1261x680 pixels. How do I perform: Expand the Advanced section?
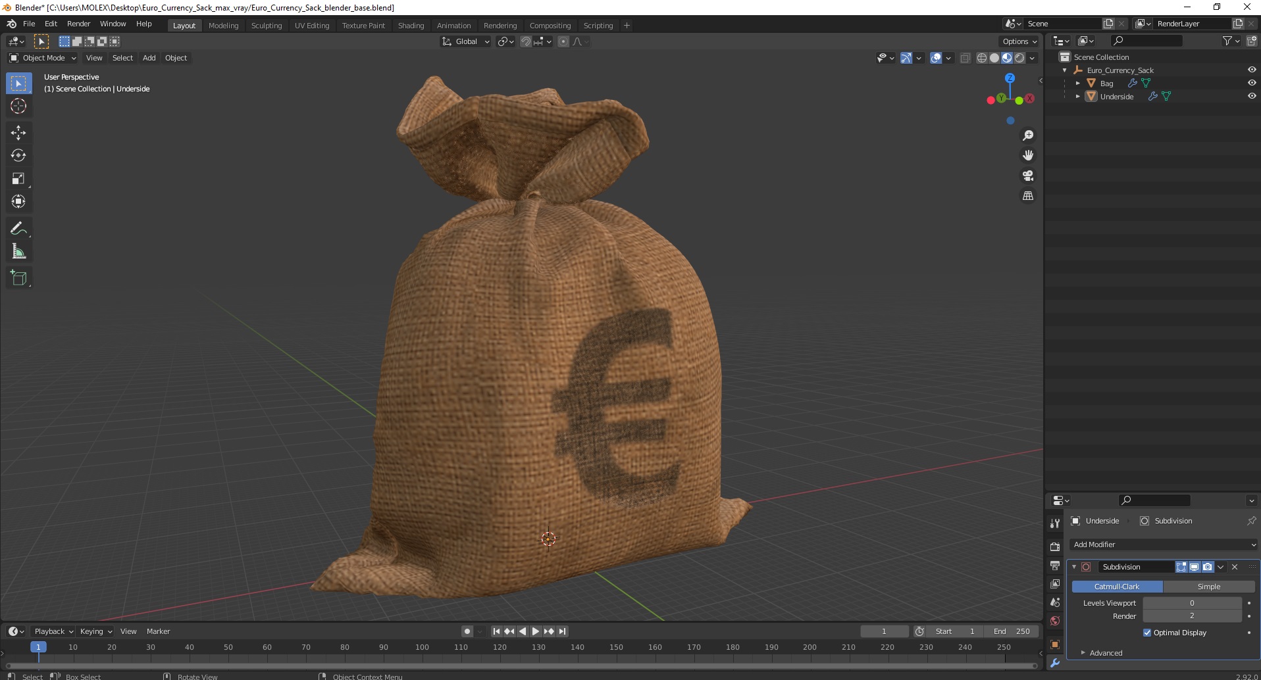pyautogui.click(x=1106, y=653)
